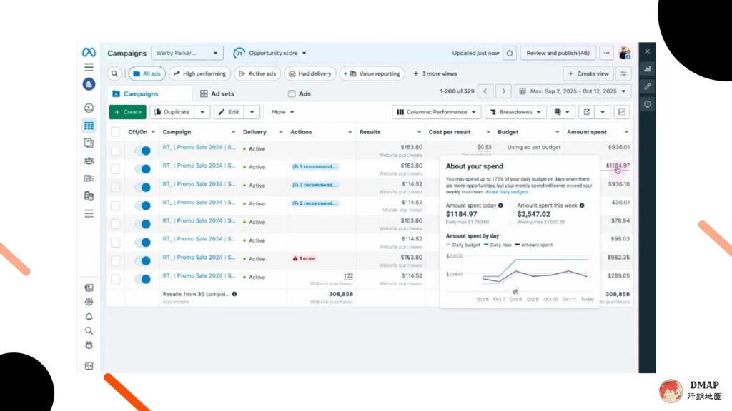Open notifications bell in left sidebar
Image resolution: width=732 pixels, height=411 pixels.
coord(89,316)
